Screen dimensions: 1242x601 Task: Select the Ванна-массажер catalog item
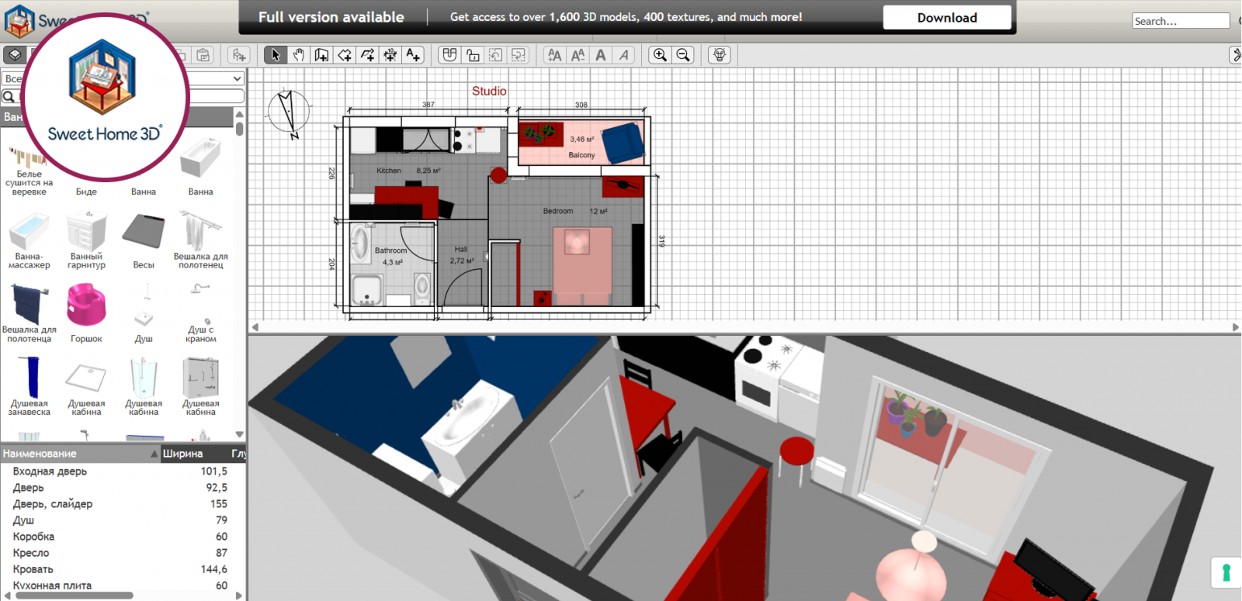(x=29, y=241)
